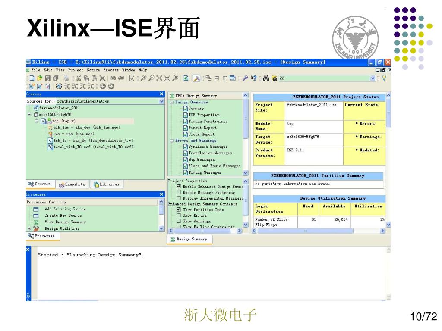This screenshot has height=331, width=442.
Task: Open the Synthesis Messages item
Action: click(x=208, y=147)
